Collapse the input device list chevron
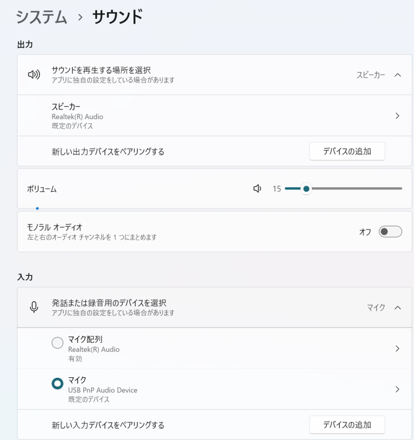Screen dimensions: 414x440 (x=397, y=308)
